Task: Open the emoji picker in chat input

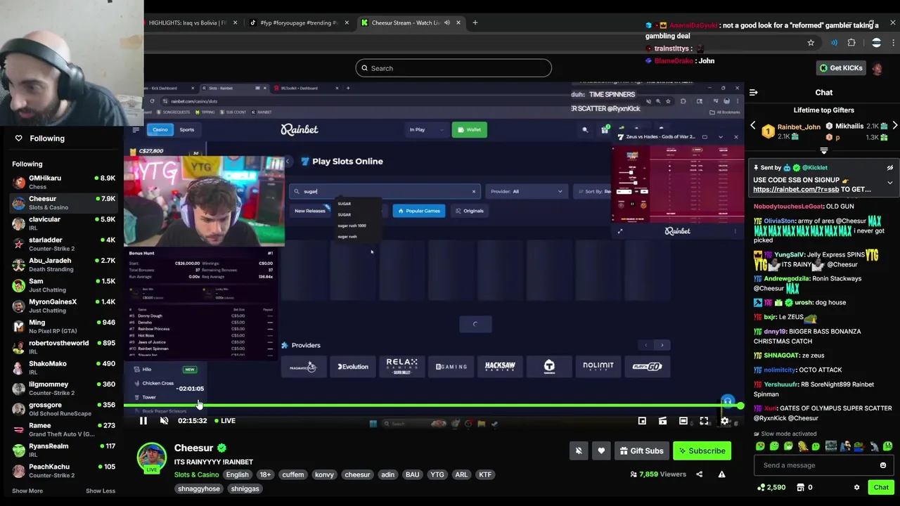Action: click(883, 465)
